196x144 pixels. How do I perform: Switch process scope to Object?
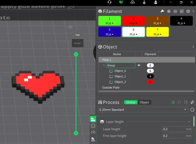[144, 102]
